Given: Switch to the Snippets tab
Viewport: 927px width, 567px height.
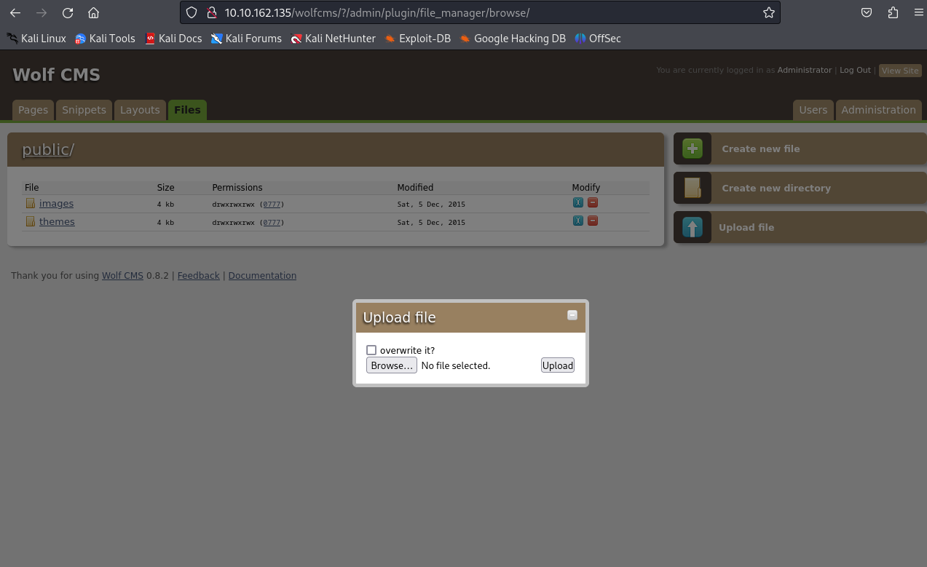Looking at the screenshot, I should (84, 110).
